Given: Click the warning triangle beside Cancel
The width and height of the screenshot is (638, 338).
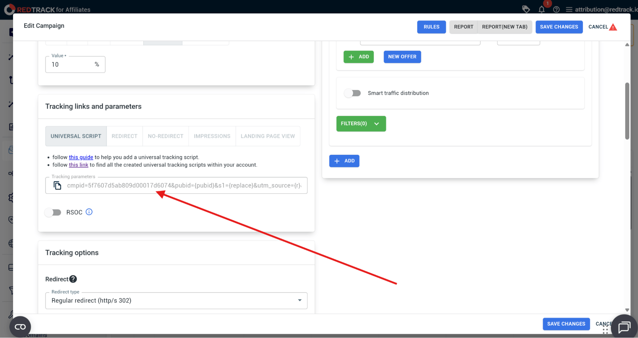Looking at the screenshot, I should pos(613,27).
